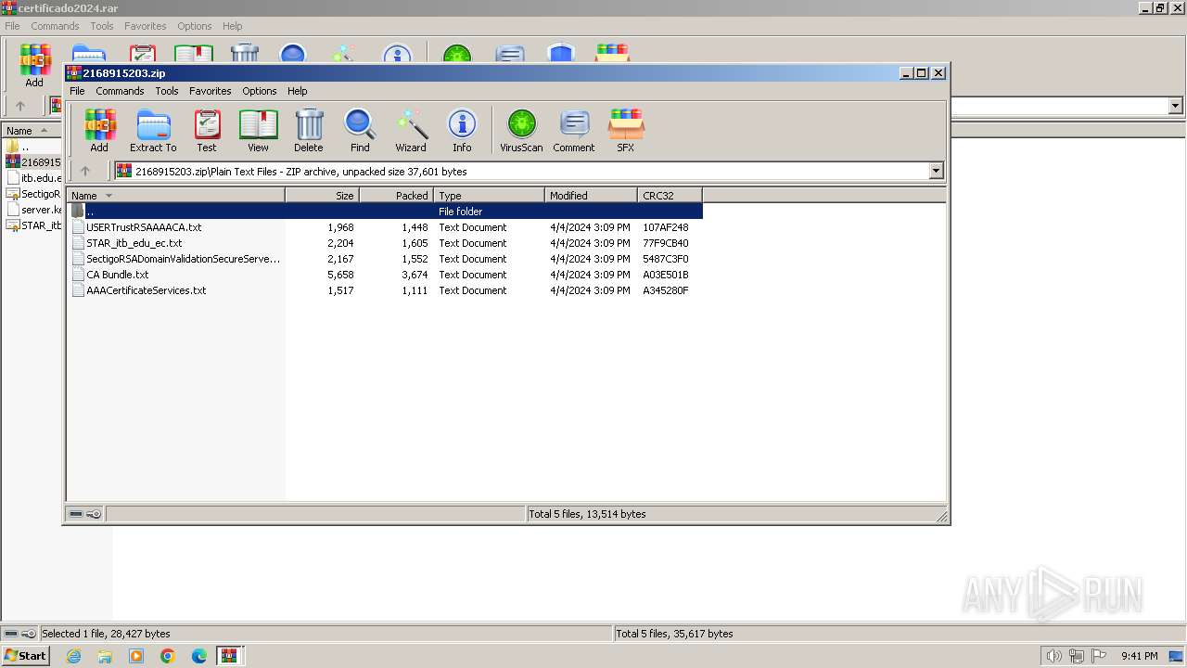1187x668 pixels.
Task: Sort by CRC32 column header
Action: pyautogui.click(x=670, y=196)
